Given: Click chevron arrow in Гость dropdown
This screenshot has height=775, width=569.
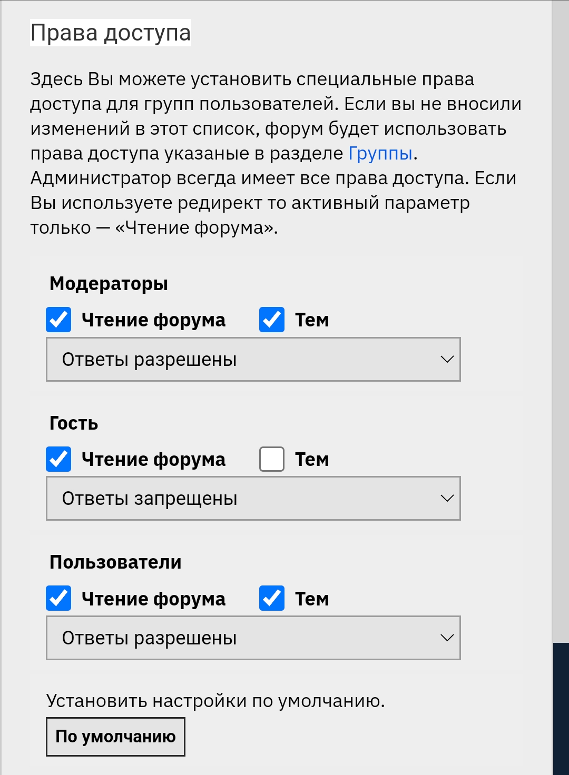Looking at the screenshot, I should pyautogui.click(x=447, y=499).
